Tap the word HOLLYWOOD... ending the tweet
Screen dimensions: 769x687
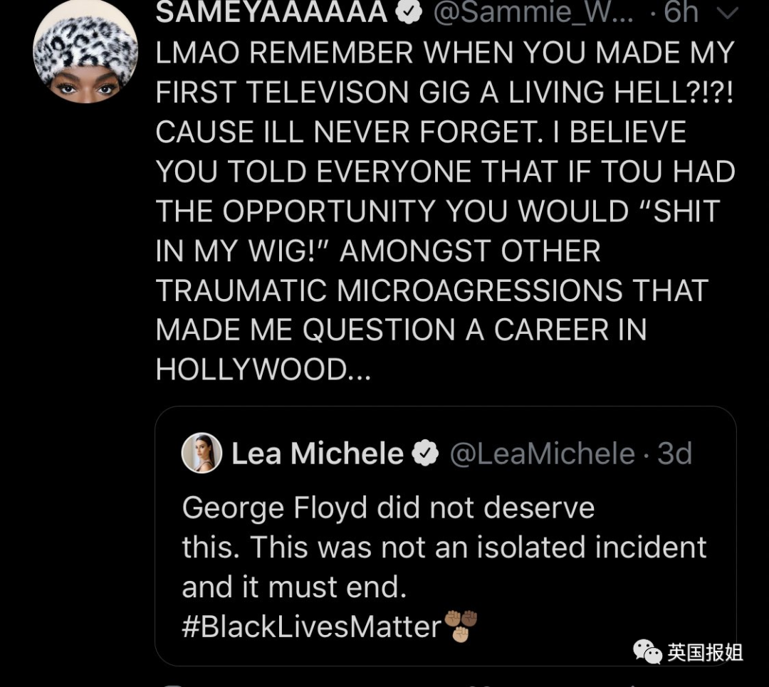[263, 369]
